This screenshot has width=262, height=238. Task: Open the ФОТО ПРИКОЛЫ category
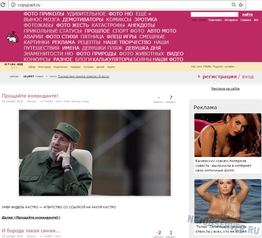pyautogui.click(x=44, y=14)
